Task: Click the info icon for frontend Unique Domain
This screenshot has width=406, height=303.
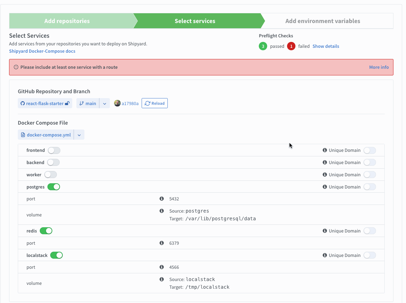Action: click(x=325, y=150)
